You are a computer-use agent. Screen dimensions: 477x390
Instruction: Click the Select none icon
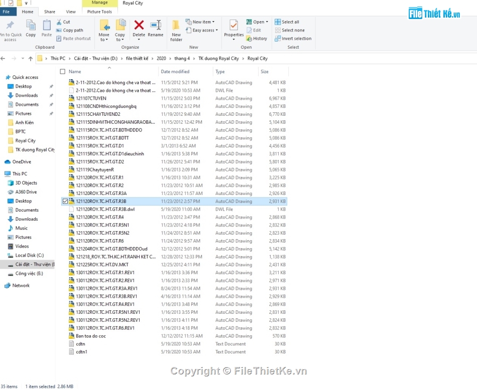click(x=278, y=30)
